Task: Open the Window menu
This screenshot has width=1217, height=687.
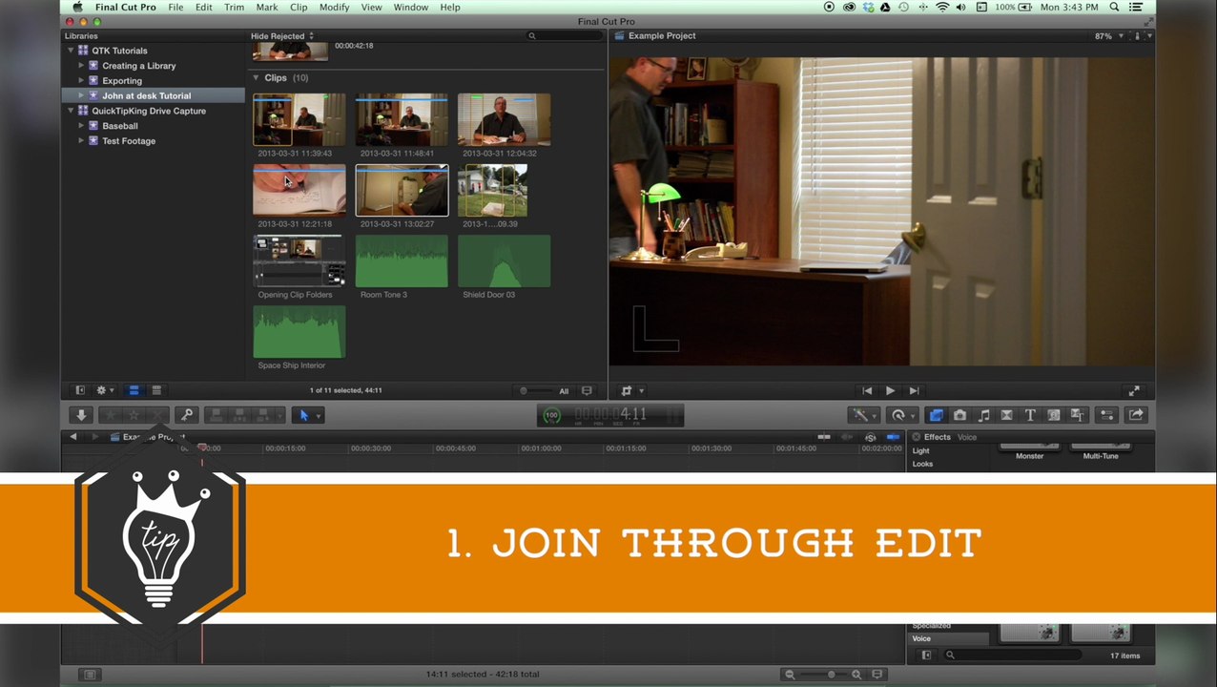Action: pos(411,7)
